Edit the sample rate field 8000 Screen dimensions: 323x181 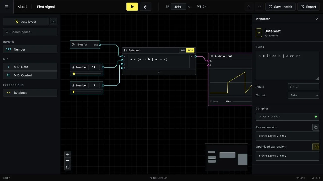pos(178,7)
